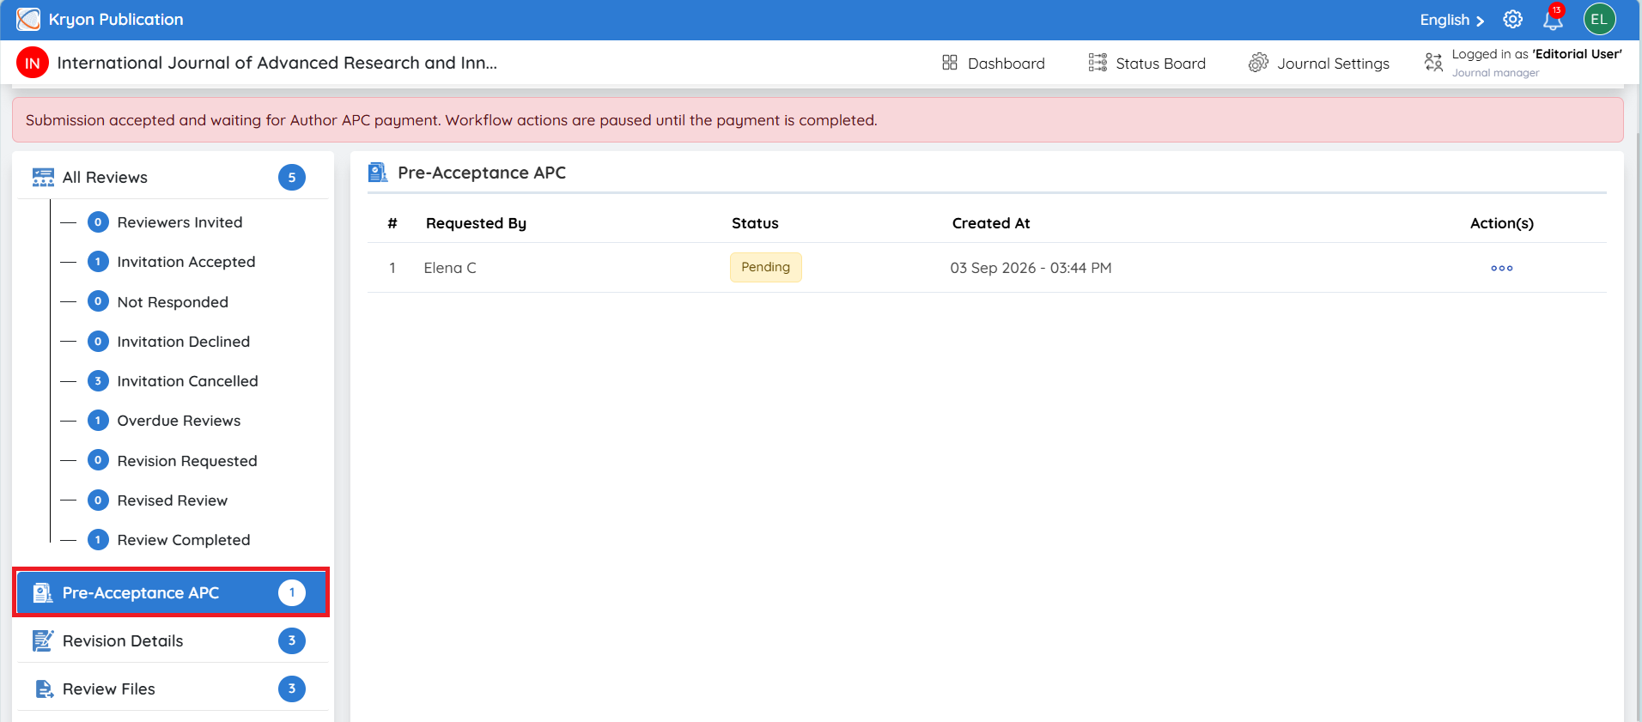Image resolution: width=1642 pixels, height=722 pixels.
Task: Click the International Journal of Advanced Research title
Action: coord(277,63)
